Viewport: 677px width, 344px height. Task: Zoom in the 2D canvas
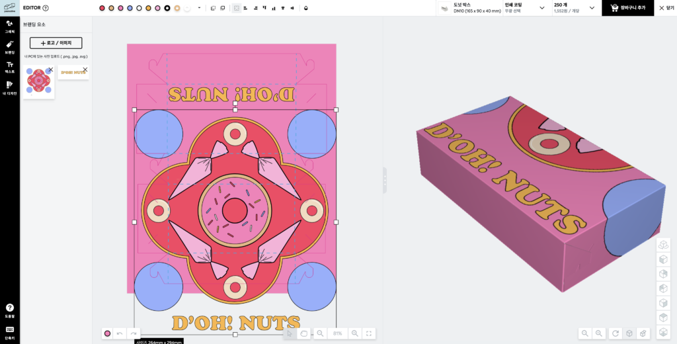pos(355,333)
